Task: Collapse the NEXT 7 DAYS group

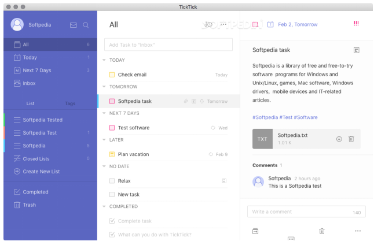Action: coord(104,113)
